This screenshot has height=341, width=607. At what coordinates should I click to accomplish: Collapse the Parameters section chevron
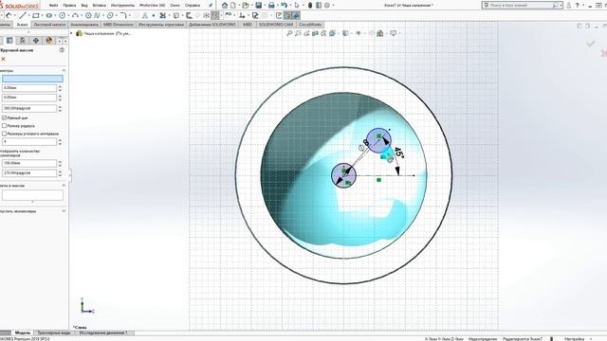point(64,70)
